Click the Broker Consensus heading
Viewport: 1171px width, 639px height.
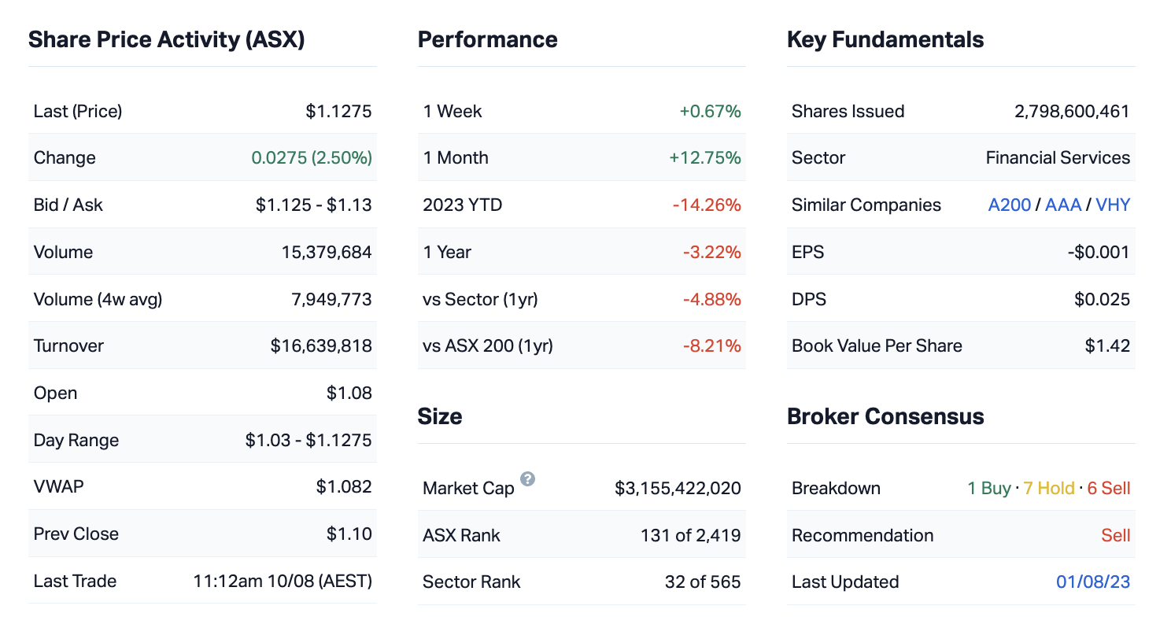tap(885, 417)
